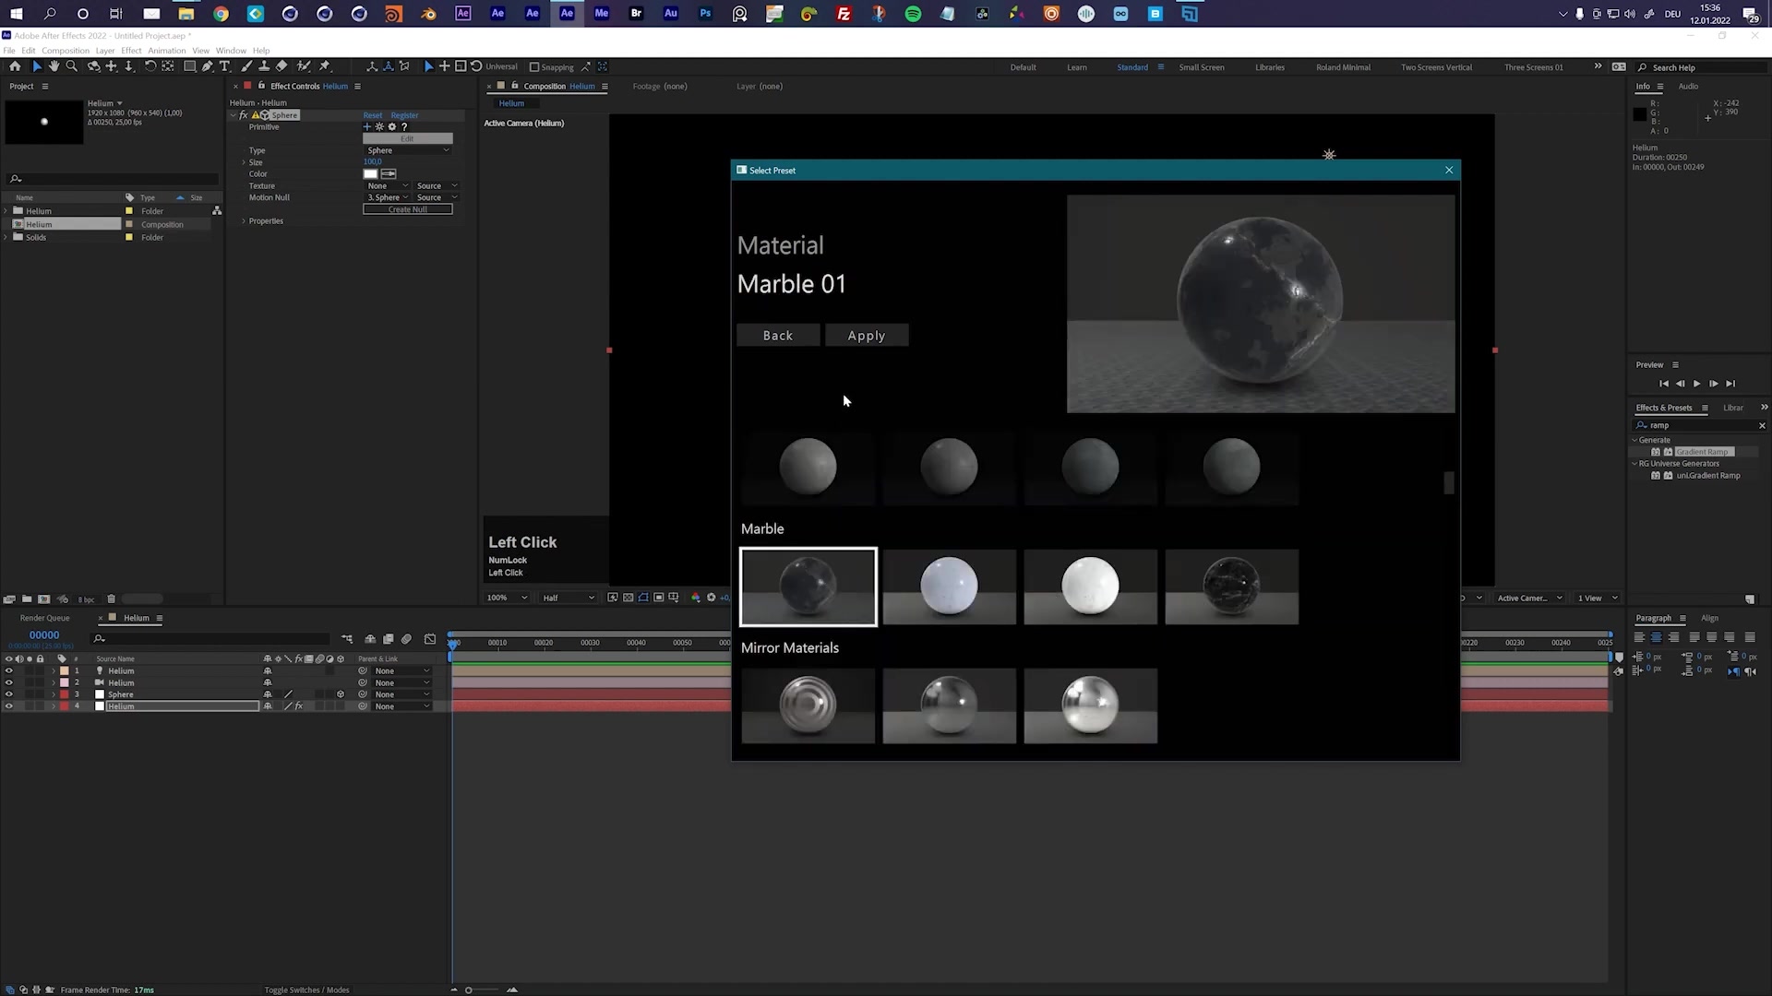The image size is (1772, 996).
Task: Open the Animation menu
Action: [x=166, y=51]
